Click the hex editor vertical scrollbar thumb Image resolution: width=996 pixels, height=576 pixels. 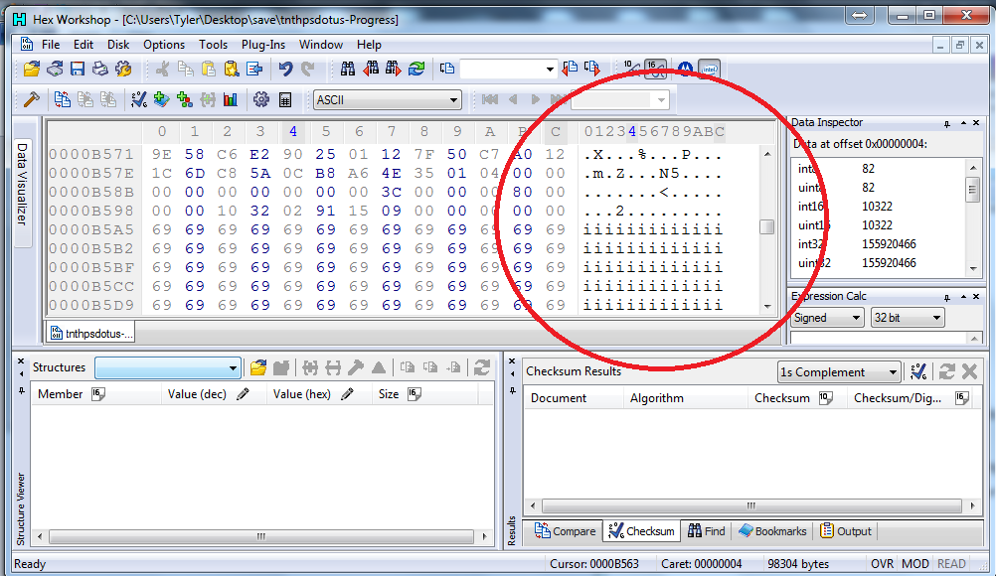tap(766, 226)
